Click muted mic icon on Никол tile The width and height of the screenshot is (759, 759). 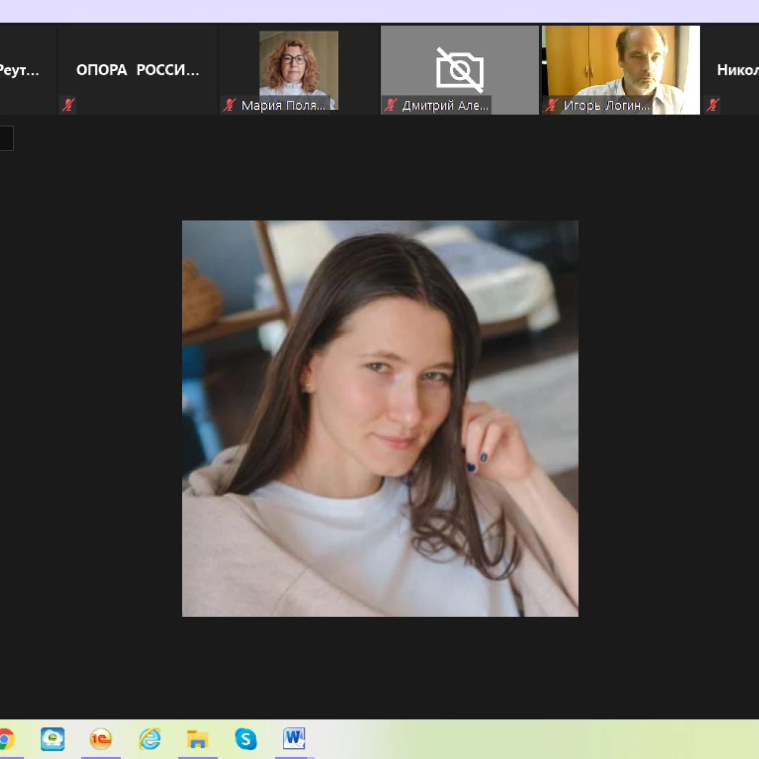click(x=713, y=105)
